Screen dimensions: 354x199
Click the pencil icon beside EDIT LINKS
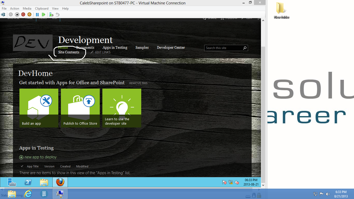[92, 52]
